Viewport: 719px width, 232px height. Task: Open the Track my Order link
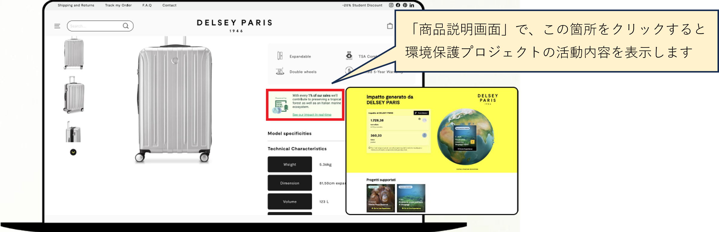118,5
